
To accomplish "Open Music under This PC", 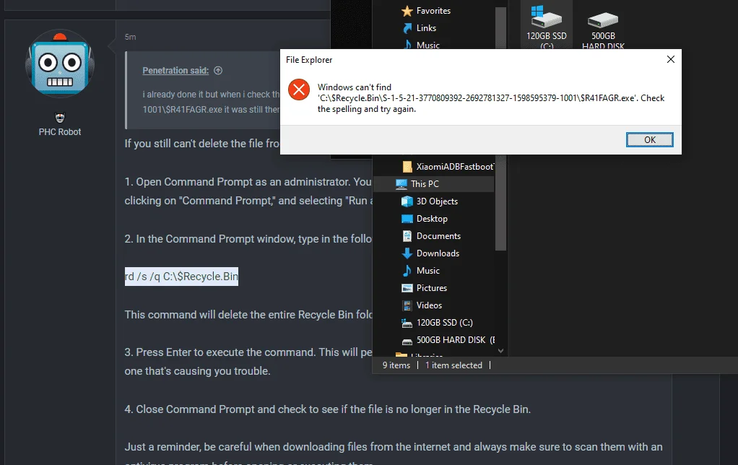I will click(x=427, y=271).
